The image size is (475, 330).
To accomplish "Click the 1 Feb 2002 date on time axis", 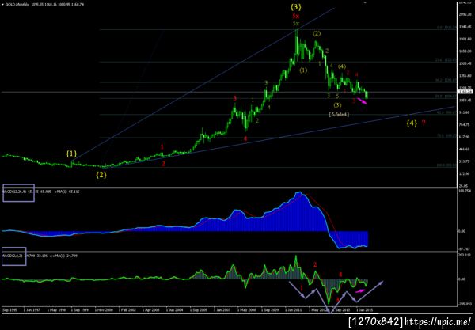I will coord(127,310).
